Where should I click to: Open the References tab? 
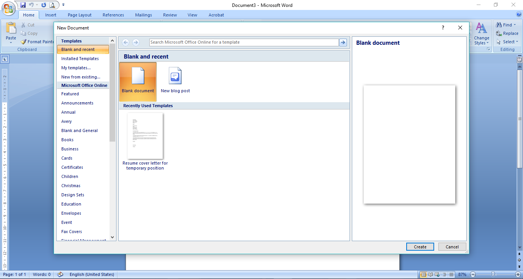113,15
